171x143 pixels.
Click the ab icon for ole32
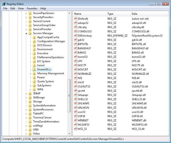[75, 82]
